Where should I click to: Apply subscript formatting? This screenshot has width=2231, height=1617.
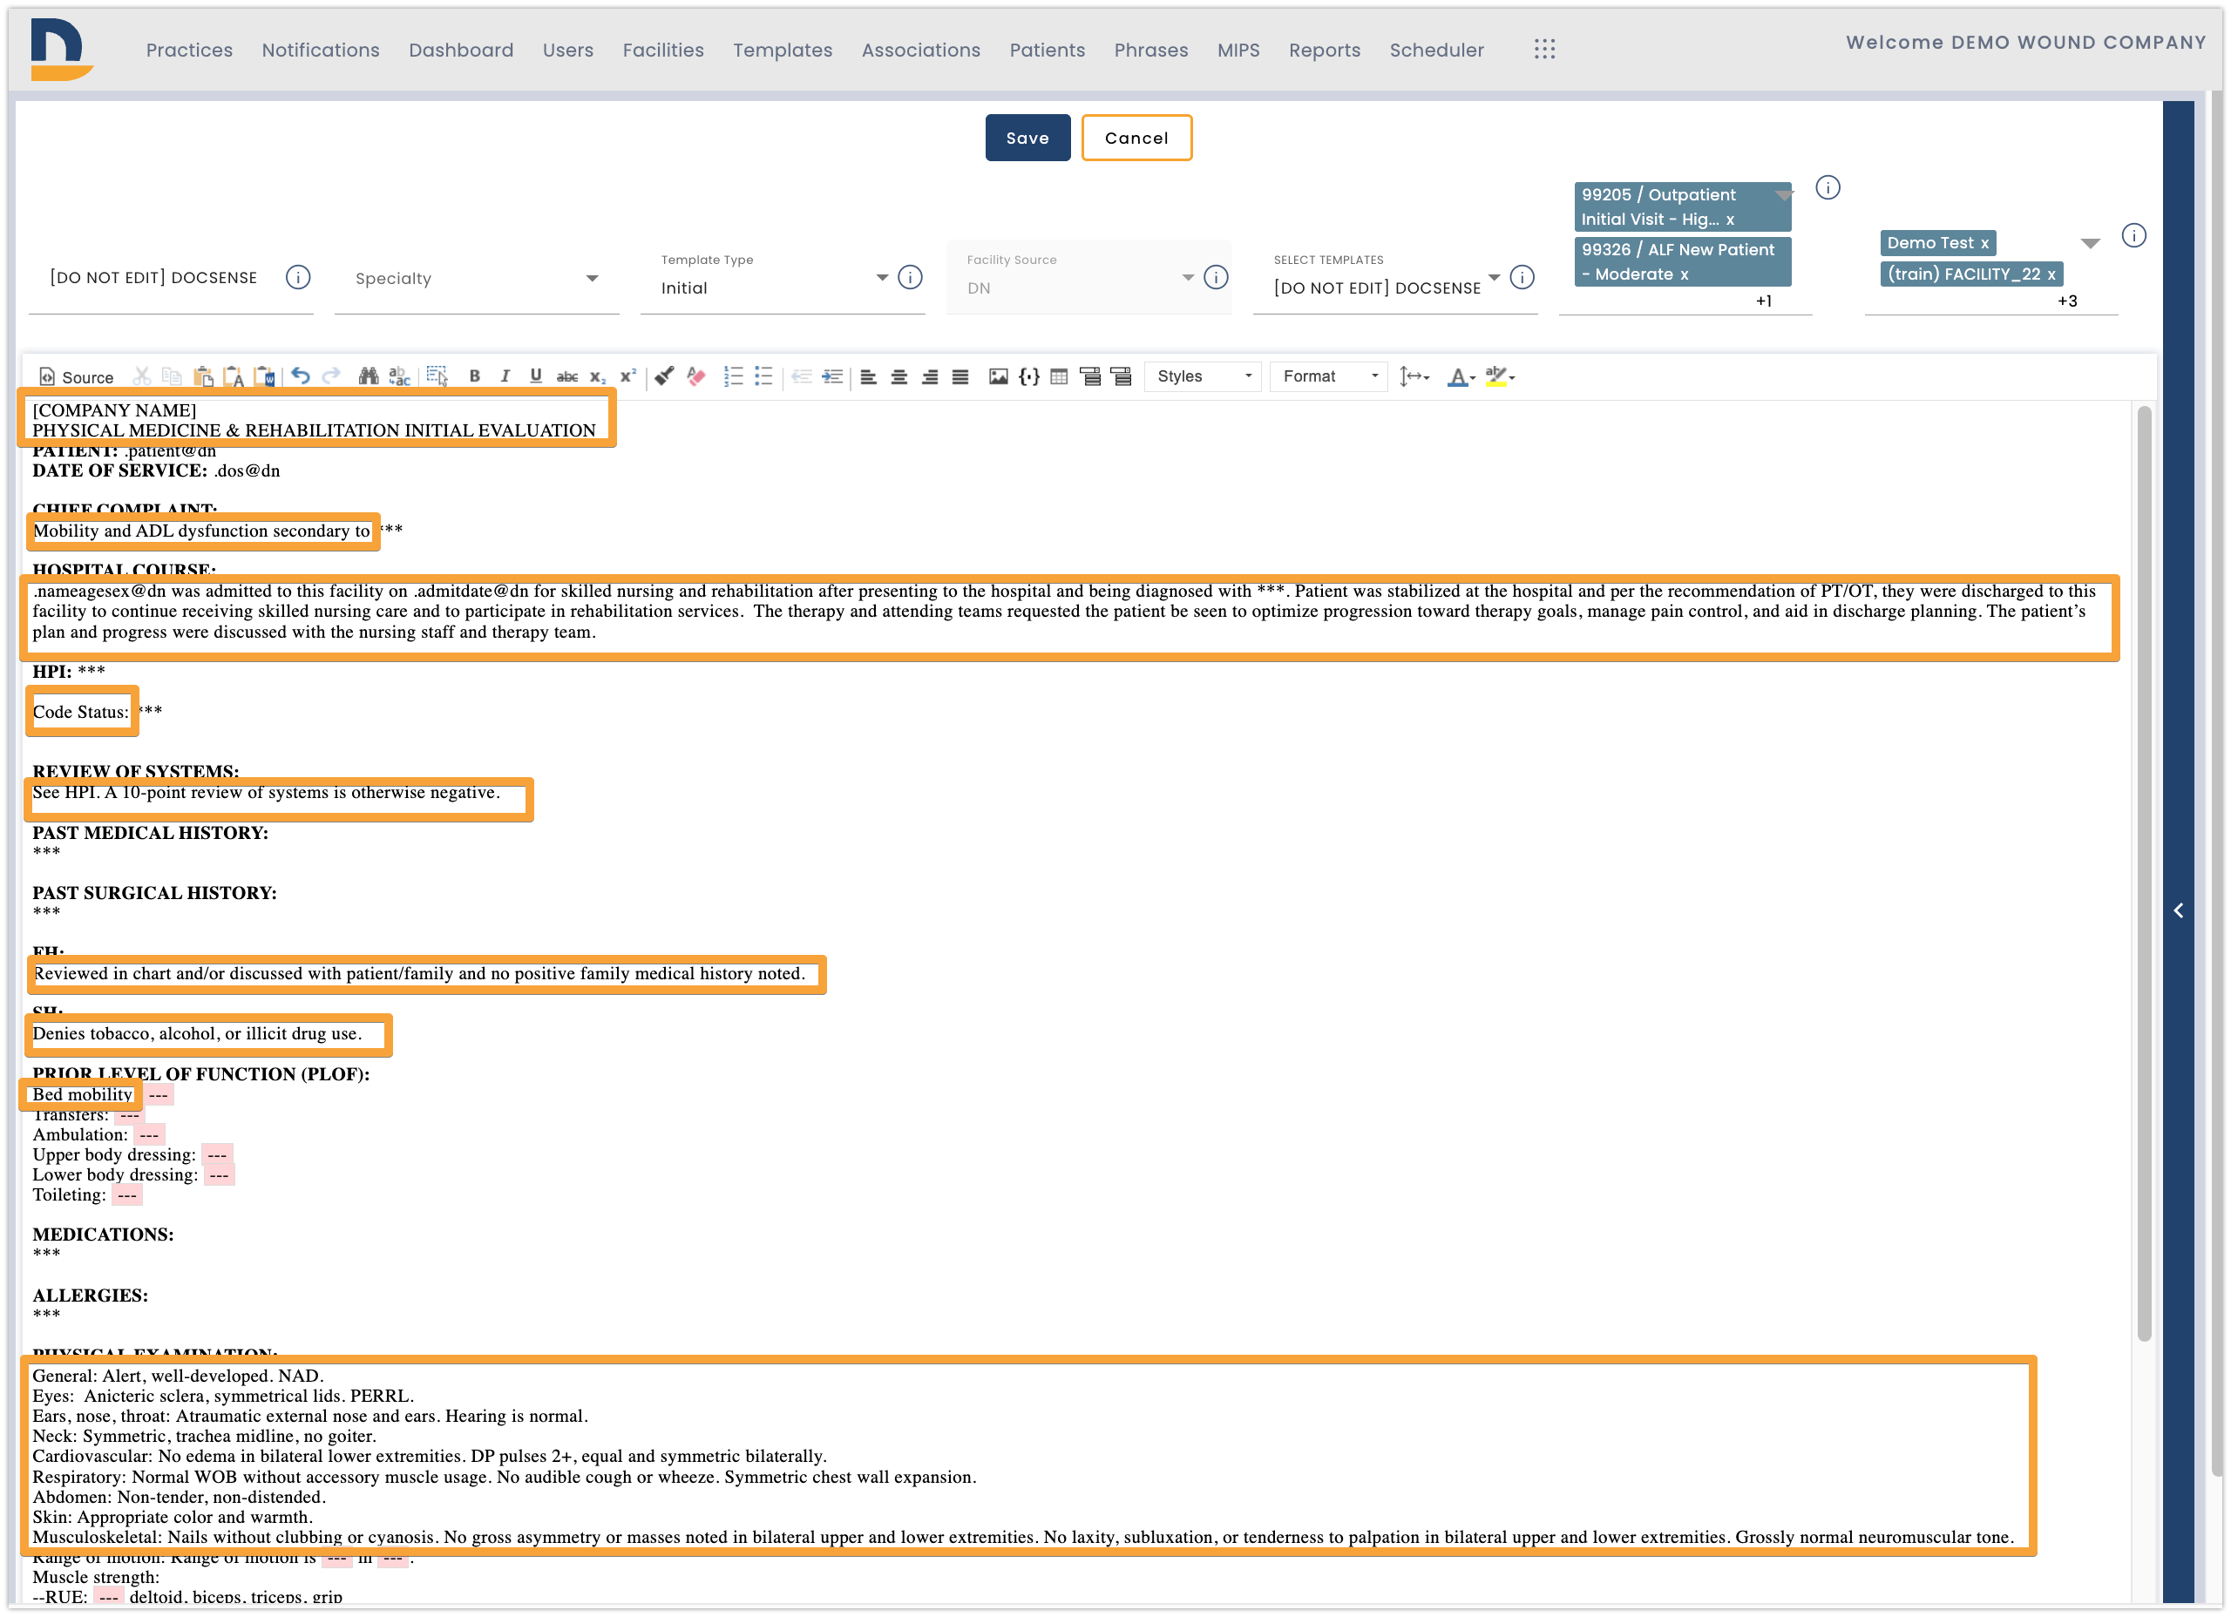[x=597, y=376]
